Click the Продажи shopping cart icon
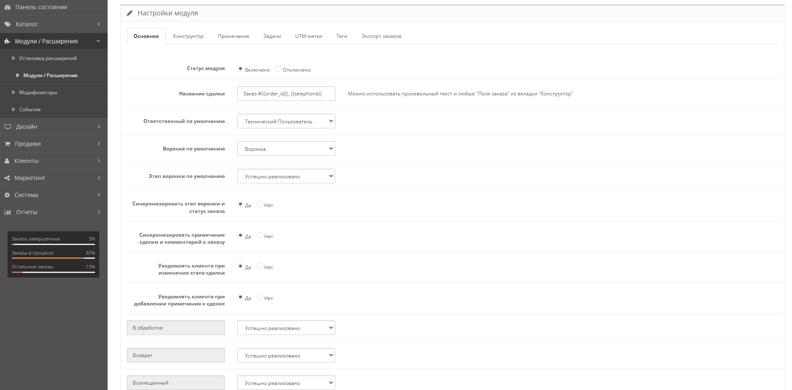 (7, 143)
